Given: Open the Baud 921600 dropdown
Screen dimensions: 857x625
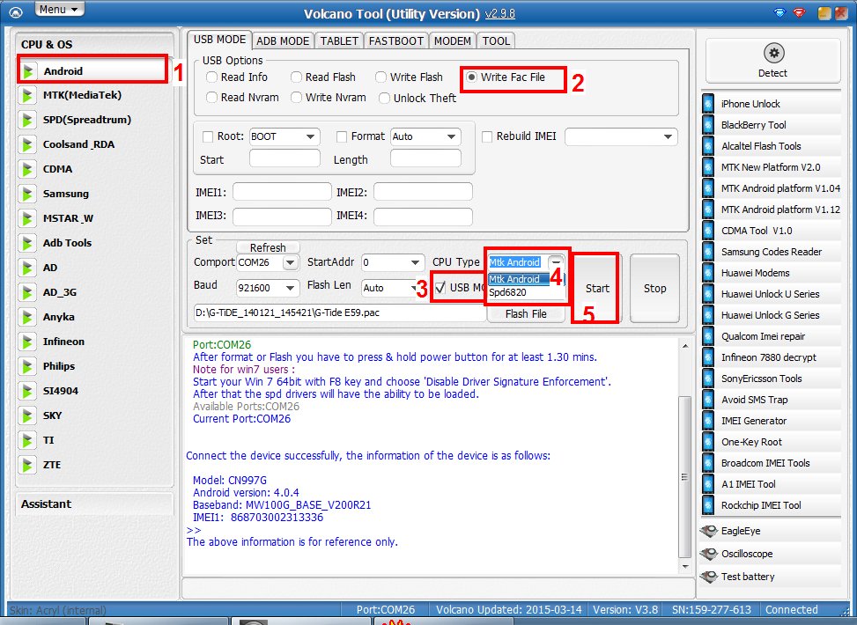Looking at the screenshot, I should coord(291,288).
